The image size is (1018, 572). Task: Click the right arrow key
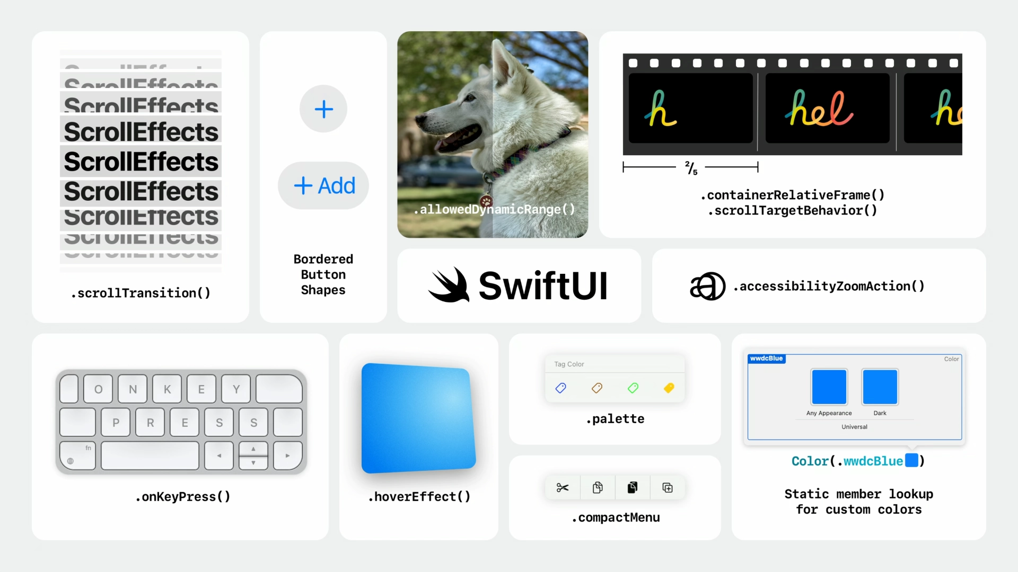(288, 455)
